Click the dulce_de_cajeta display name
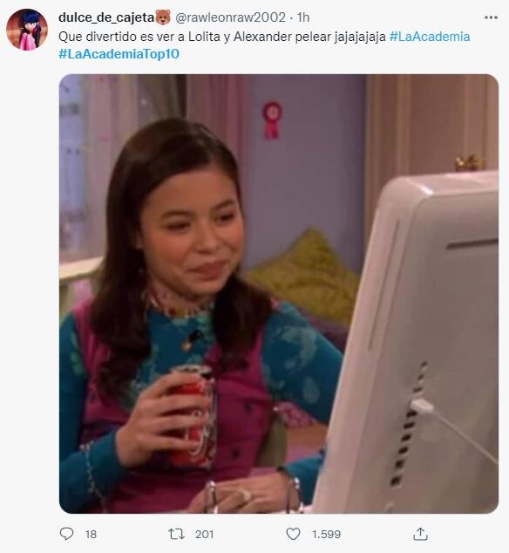 pos(106,17)
